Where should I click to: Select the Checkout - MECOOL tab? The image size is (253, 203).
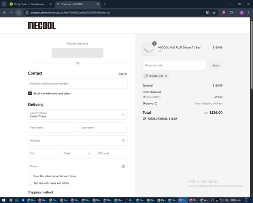pyautogui.click(x=78, y=4)
